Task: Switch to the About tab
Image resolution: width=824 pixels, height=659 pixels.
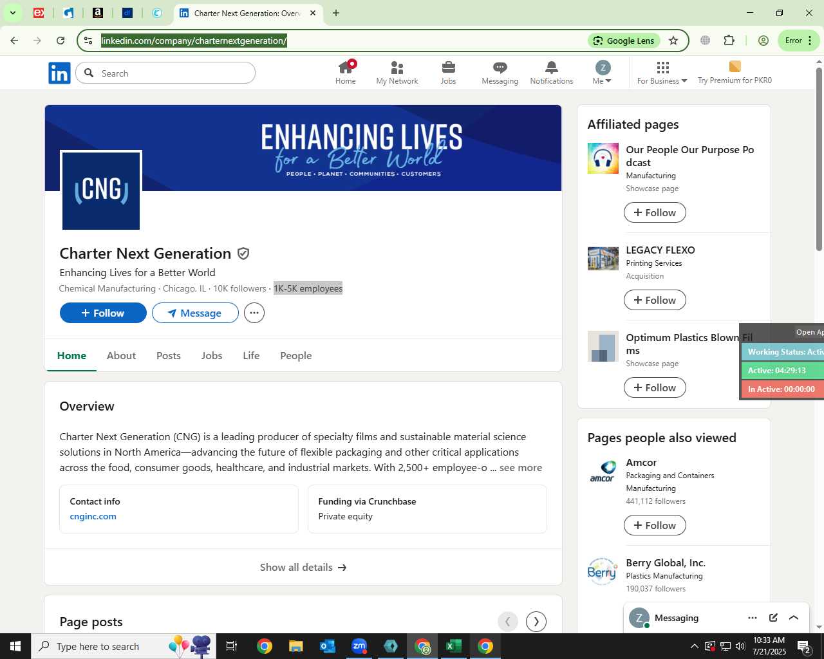Action: (121, 355)
